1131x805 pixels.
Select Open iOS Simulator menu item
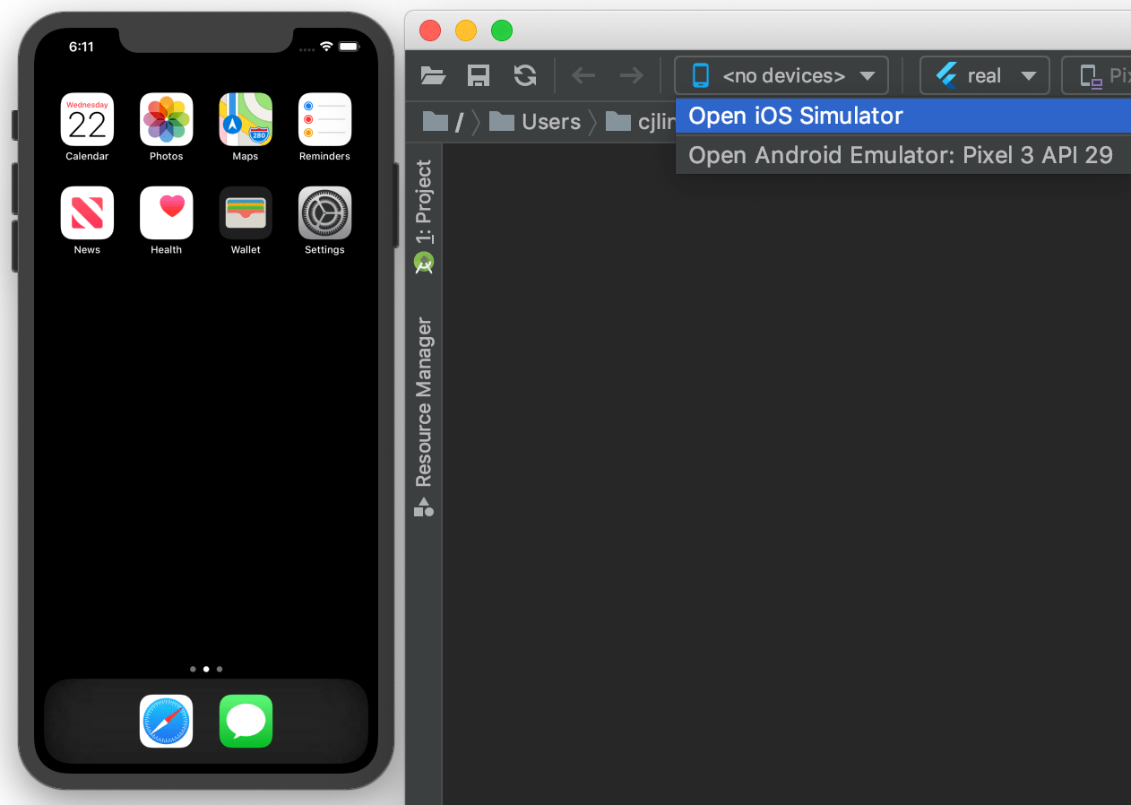point(902,116)
